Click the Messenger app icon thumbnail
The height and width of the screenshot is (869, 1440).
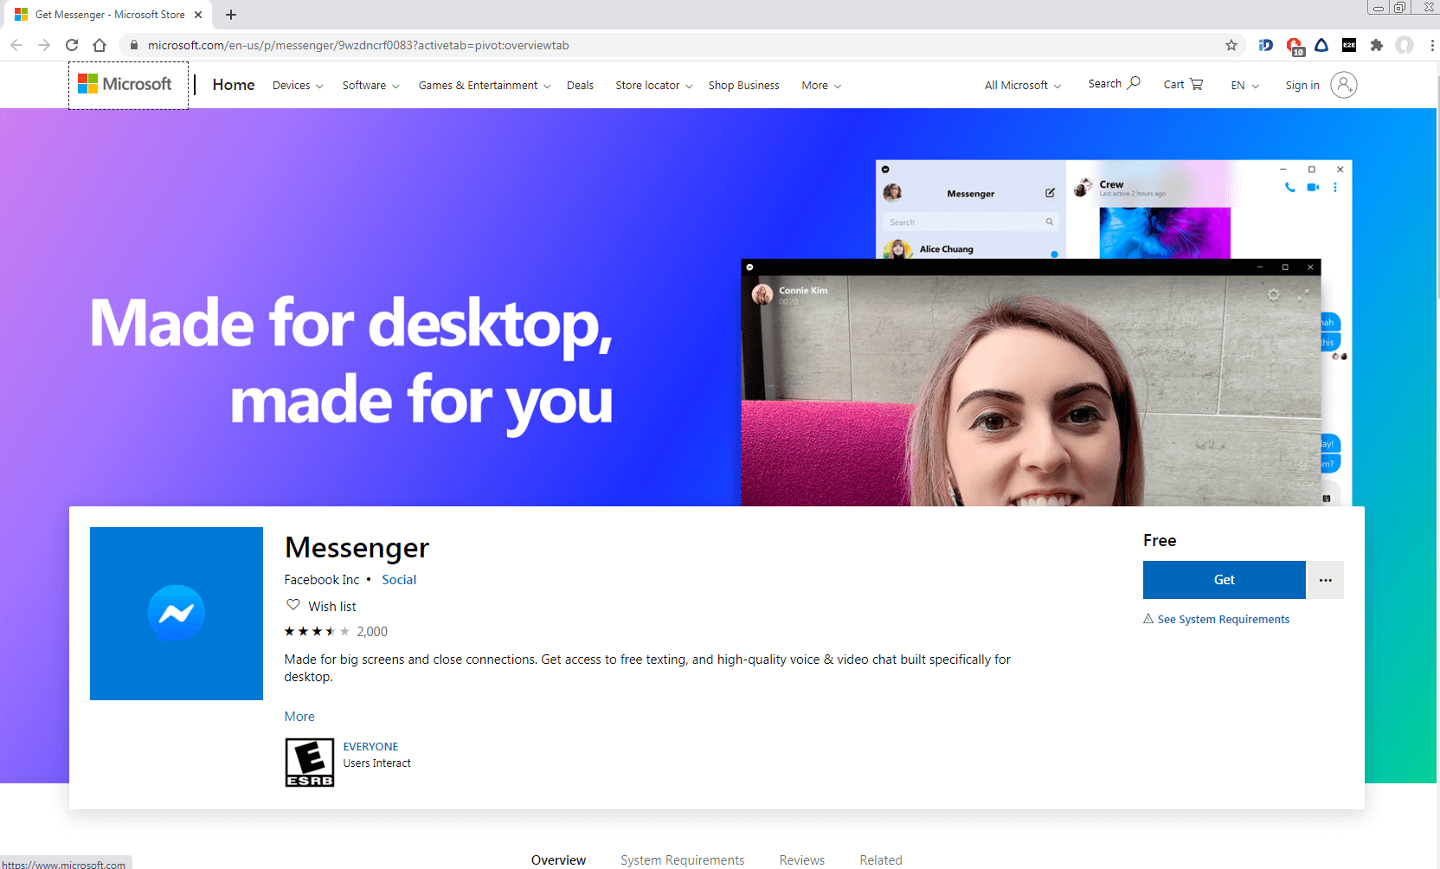(177, 614)
